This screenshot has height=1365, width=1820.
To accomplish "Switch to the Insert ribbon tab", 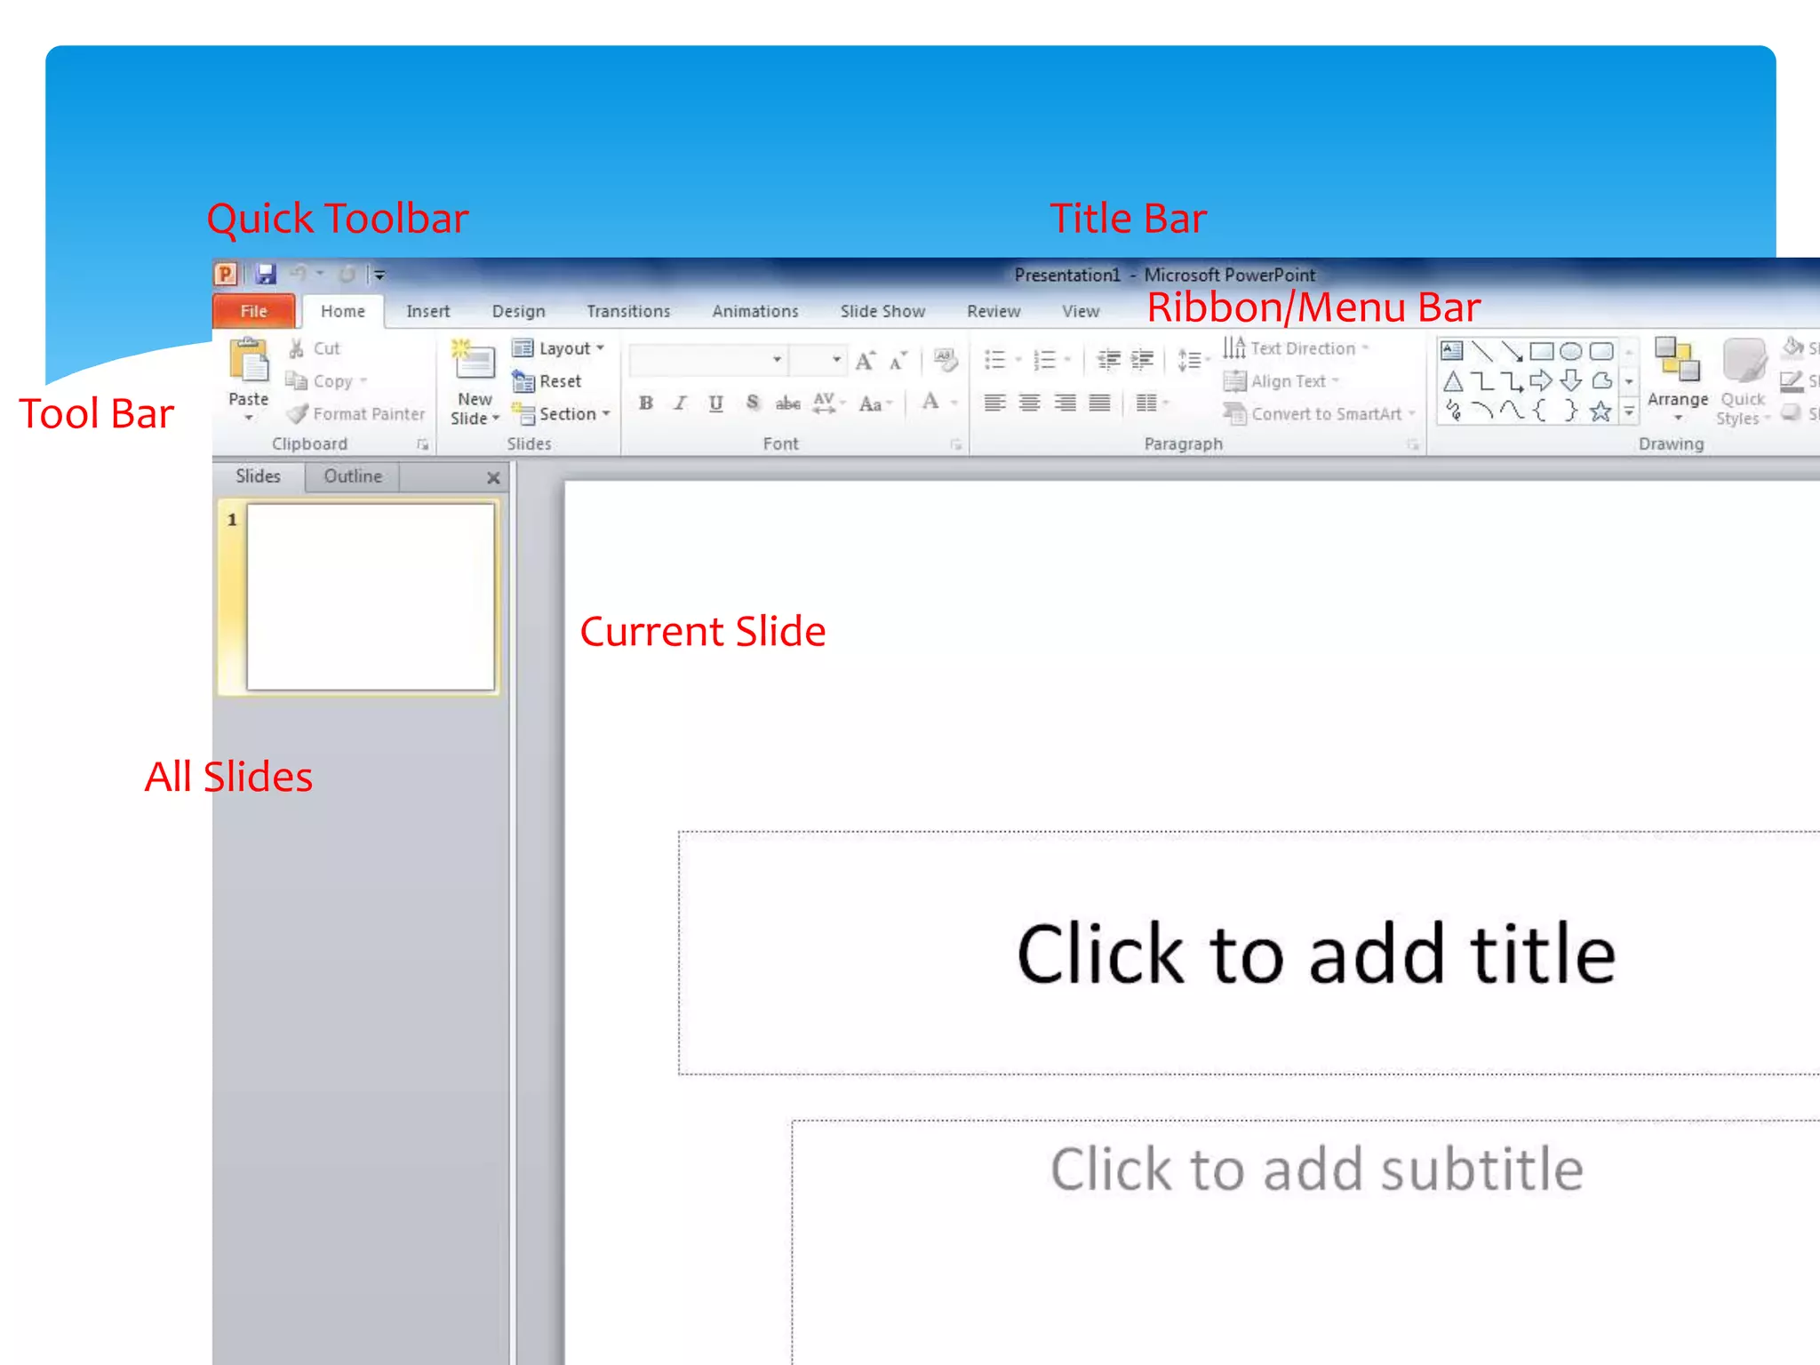I will (427, 312).
